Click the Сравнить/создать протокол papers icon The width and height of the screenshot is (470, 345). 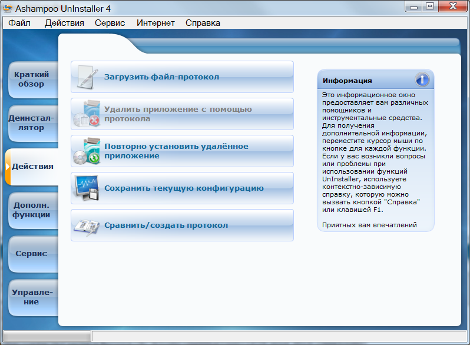point(86,225)
